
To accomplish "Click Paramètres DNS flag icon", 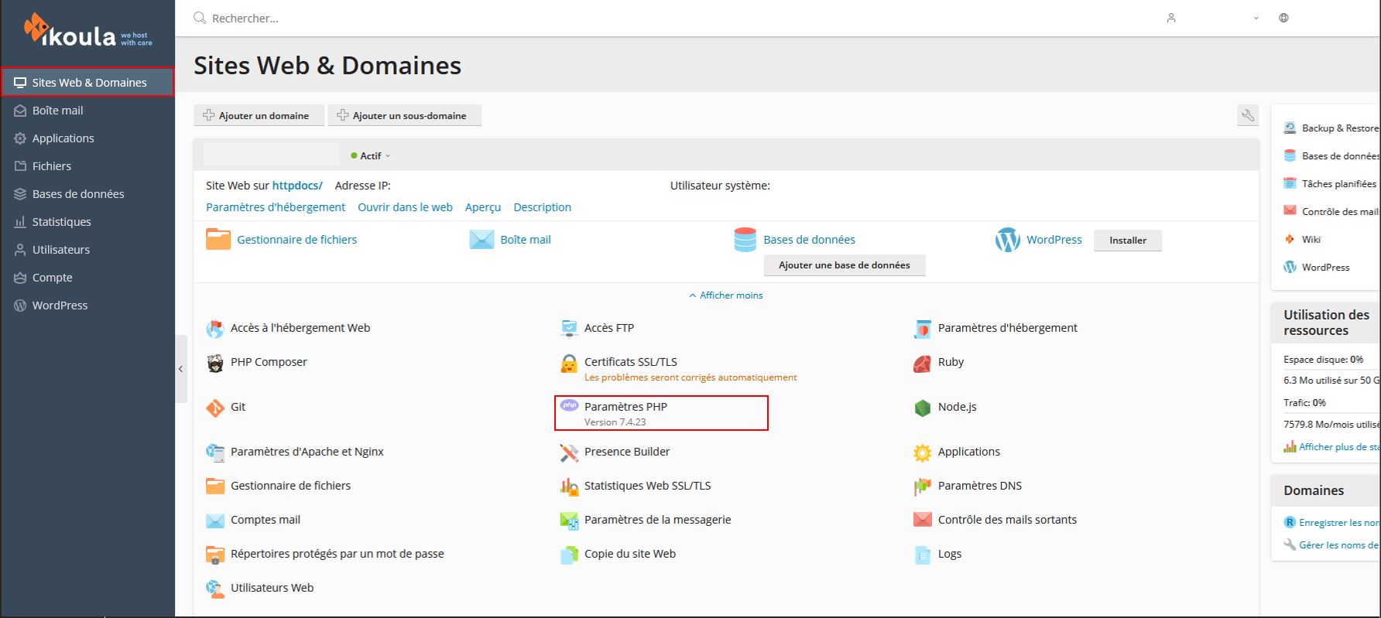I will (922, 487).
